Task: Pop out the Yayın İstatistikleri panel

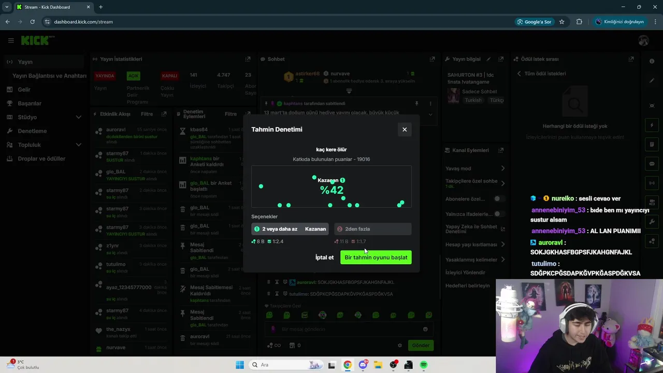Action: [248, 59]
